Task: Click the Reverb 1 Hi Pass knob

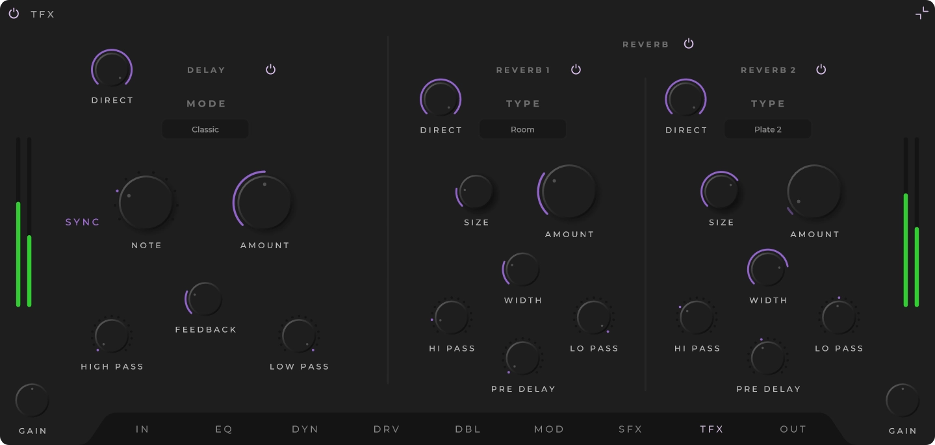Action: pos(452,318)
